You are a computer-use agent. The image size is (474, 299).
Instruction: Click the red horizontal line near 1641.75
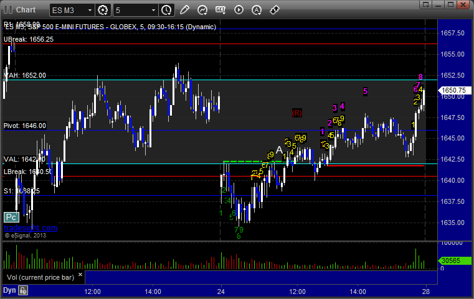point(376,165)
